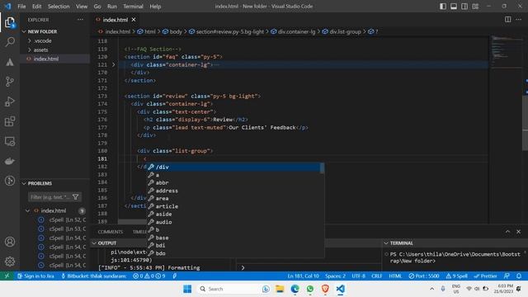Open notifications bell in status bar
Screen dimensions: 528x297
click(519, 276)
